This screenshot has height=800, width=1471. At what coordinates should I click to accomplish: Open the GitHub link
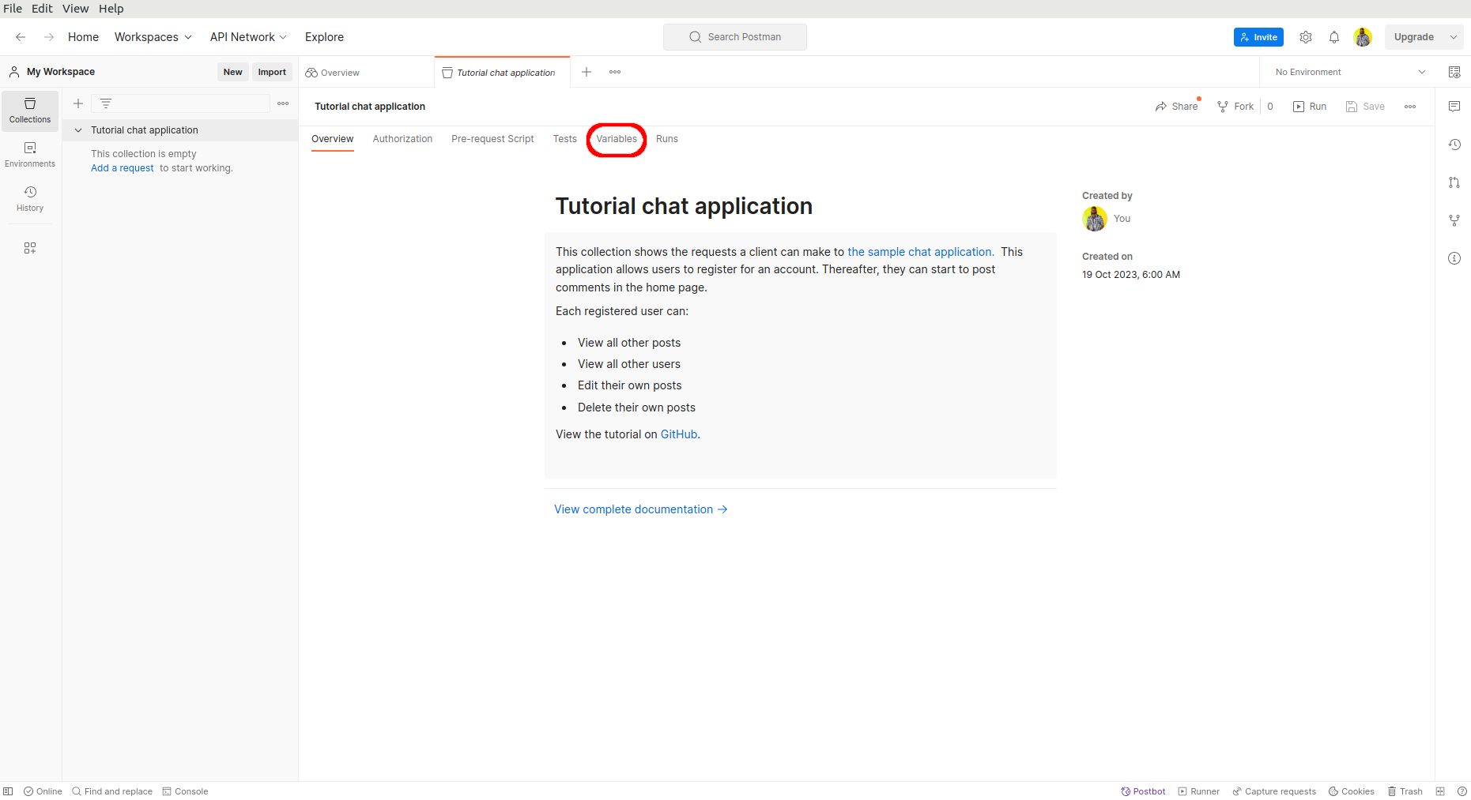pos(679,434)
